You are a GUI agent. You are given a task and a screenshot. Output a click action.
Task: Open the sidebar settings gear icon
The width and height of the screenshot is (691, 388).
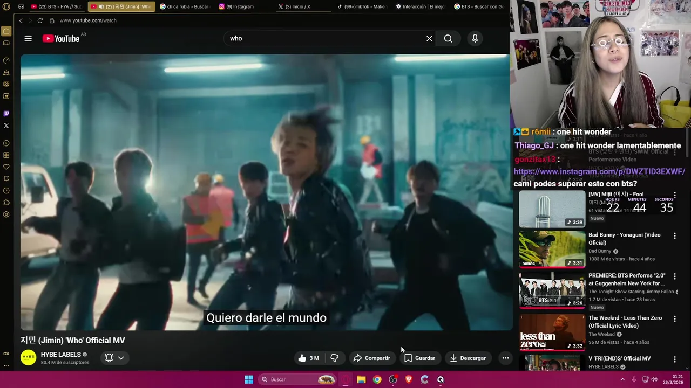coord(6,214)
